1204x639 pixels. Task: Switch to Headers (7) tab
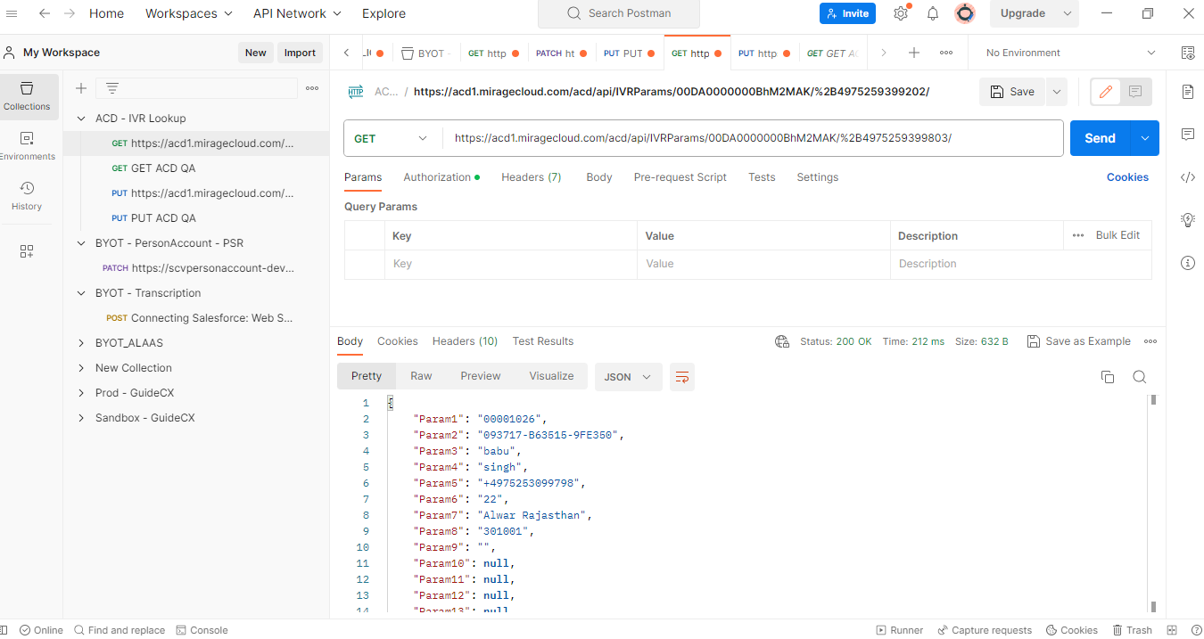531,177
